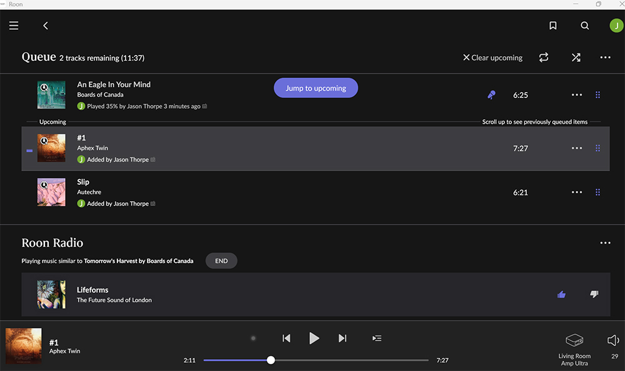The image size is (625, 371).
Task: Open options for Slip track
Action: pos(577,192)
